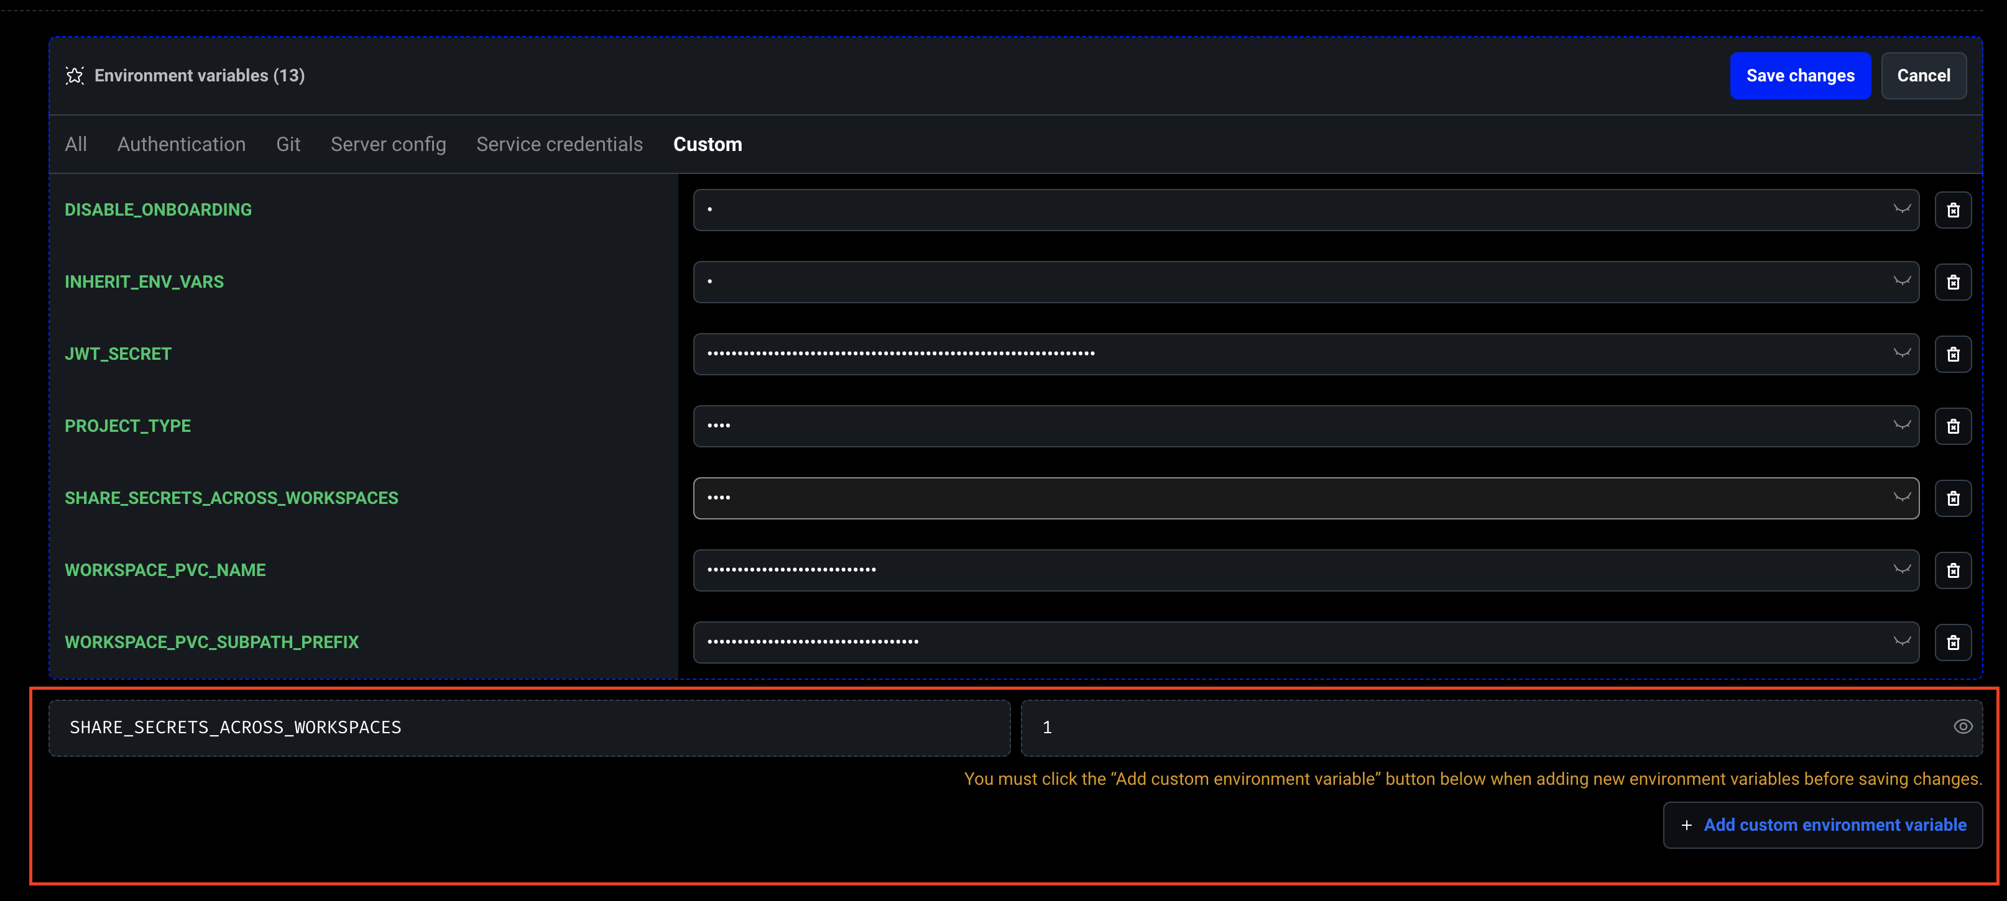Image resolution: width=2007 pixels, height=901 pixels.
Task: Delete the SHARE_SECRETS_ACROSS_WORKSPACES variable
Action: coord(1952,498)
